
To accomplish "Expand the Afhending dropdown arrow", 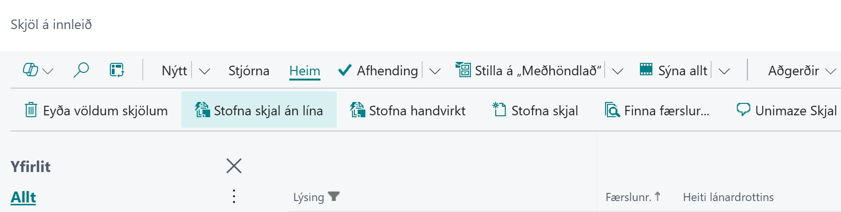I will point(435,71).
